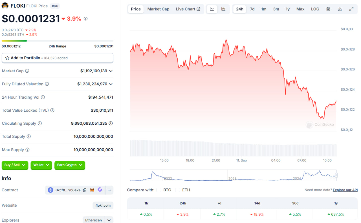Select the 3m time range
Viewport: 361px width, 223px height.
276,9
